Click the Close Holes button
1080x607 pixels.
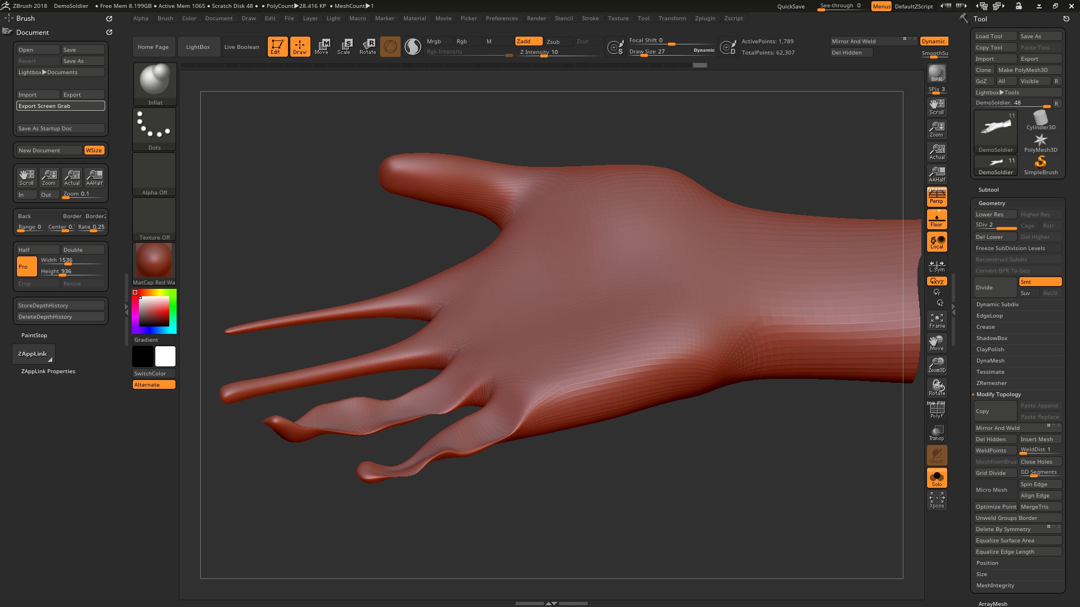coord(1039,462)
